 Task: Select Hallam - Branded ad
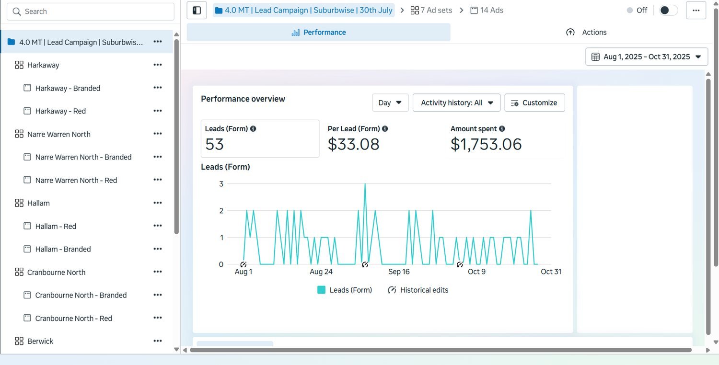click(63, 249)
